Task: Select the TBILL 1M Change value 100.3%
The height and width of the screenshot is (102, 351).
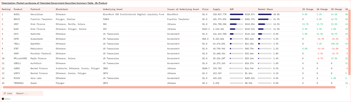Action: pos(335,44)
